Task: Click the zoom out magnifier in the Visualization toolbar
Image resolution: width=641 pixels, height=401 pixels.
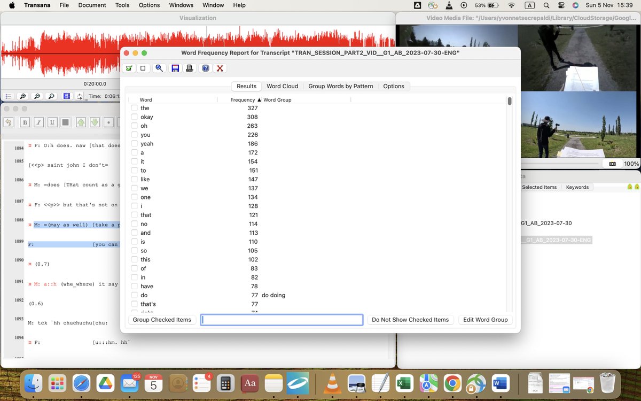Action: 37,96
